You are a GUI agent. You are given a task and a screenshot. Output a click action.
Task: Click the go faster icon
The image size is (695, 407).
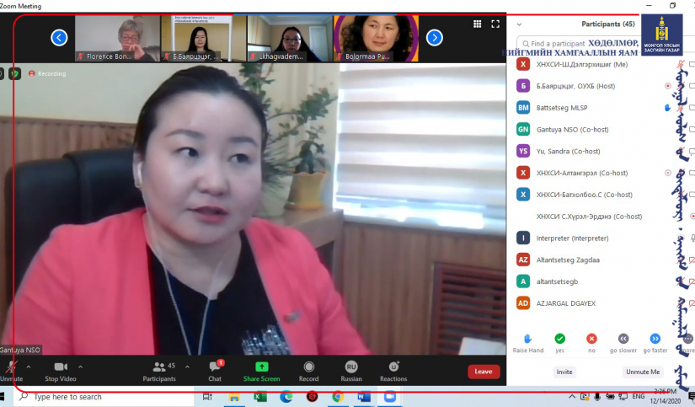tap(655, 339)
